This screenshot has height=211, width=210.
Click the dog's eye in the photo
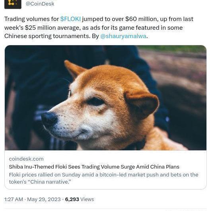point(95,101)
